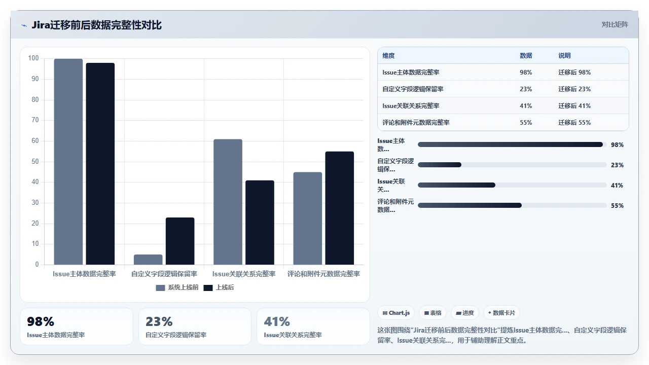
Task: Select the Chart.js tag
Action: click(396, 313)
